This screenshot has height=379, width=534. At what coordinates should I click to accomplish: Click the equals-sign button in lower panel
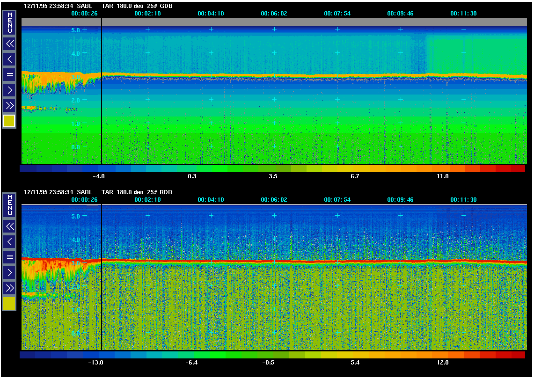(9, 257)
